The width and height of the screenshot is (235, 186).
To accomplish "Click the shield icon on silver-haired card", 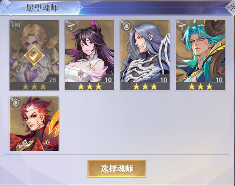I will [x=126, y=26].
